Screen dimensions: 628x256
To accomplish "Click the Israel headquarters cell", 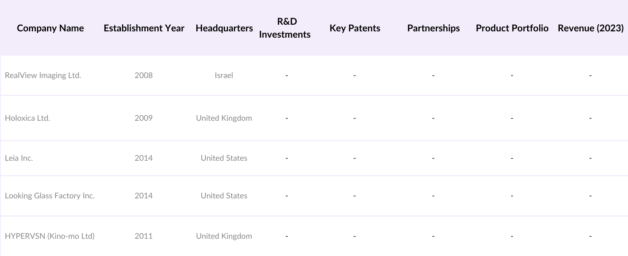I will pos(224,75).
